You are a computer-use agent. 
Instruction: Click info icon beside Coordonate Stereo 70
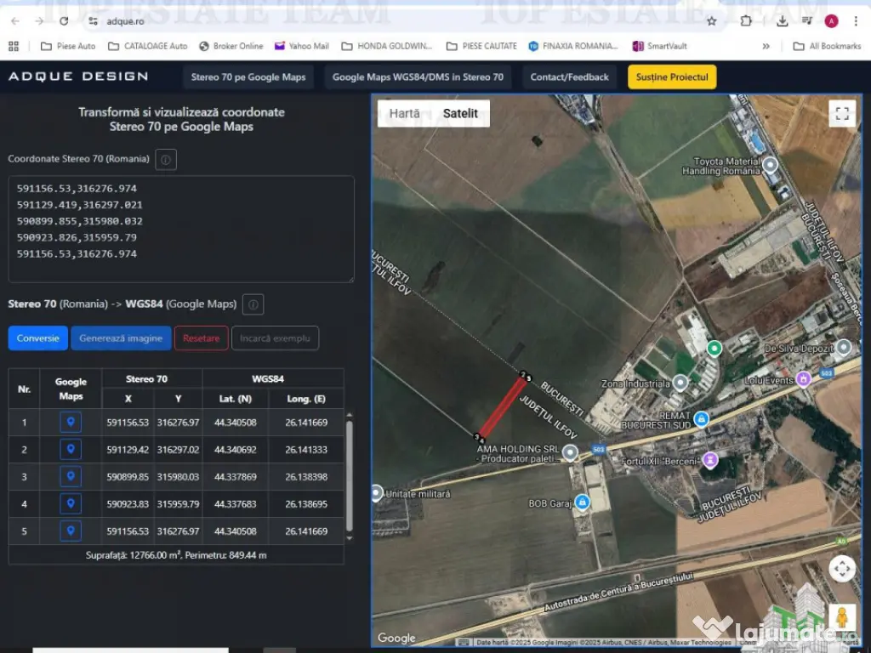click(167, 159)
